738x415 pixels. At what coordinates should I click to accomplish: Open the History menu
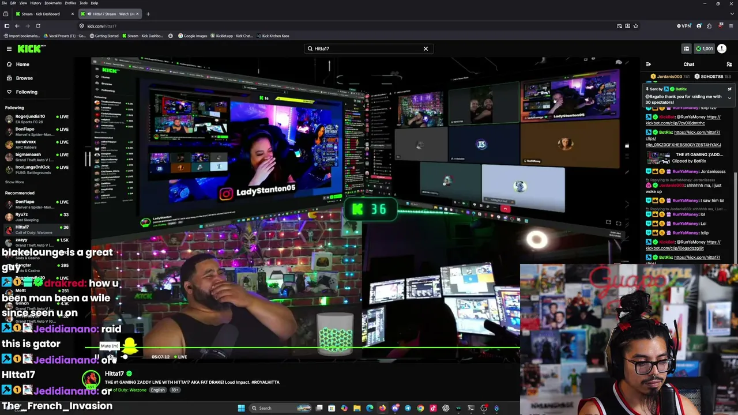tap(35, 3)
